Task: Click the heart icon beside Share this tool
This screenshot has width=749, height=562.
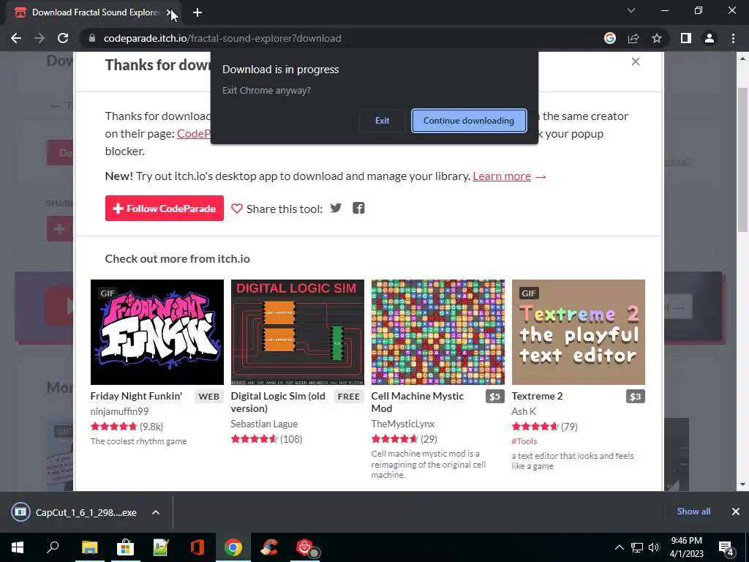Action: 237,209
